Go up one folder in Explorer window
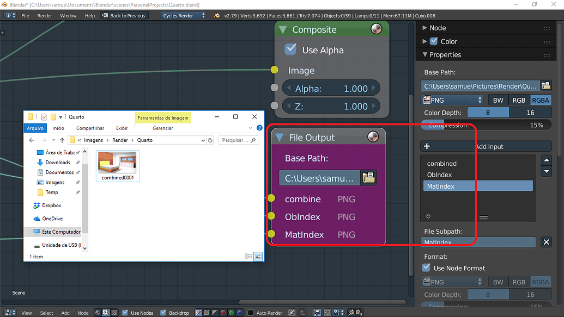 [62, 140]
